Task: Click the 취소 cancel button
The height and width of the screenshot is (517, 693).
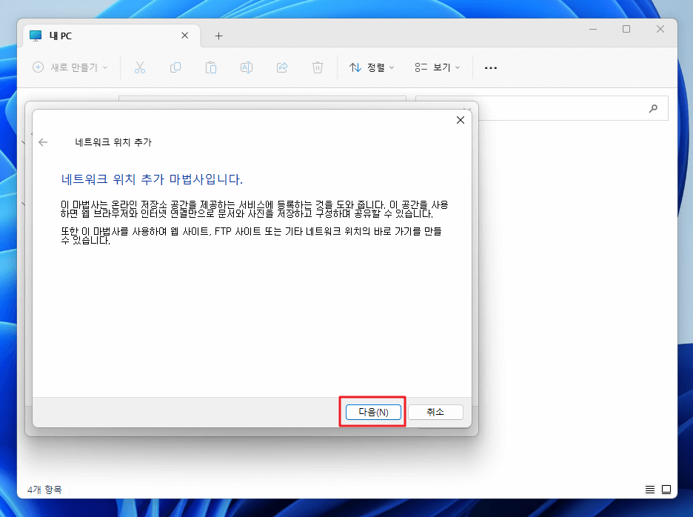Action: point(435,412)
